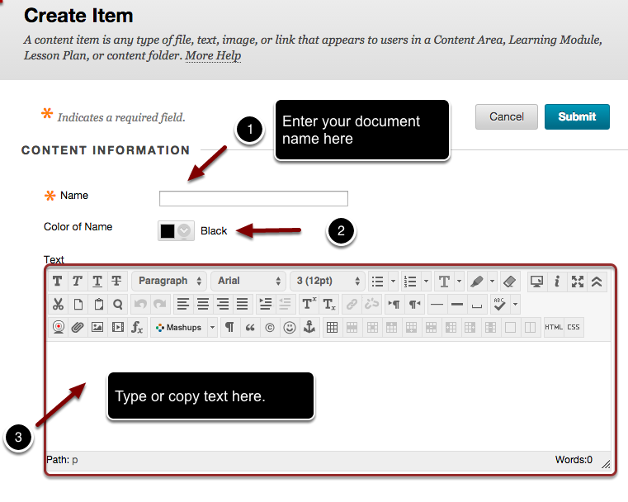The height and width of the screenshot is (502, 628).
Task: Open the More Help link
Action: point(213,55)
